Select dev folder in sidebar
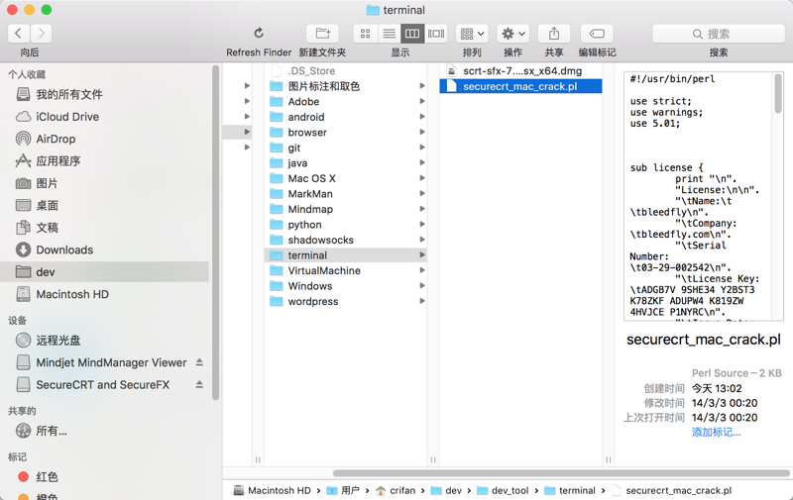793x500 pixels. coord(104,272)
